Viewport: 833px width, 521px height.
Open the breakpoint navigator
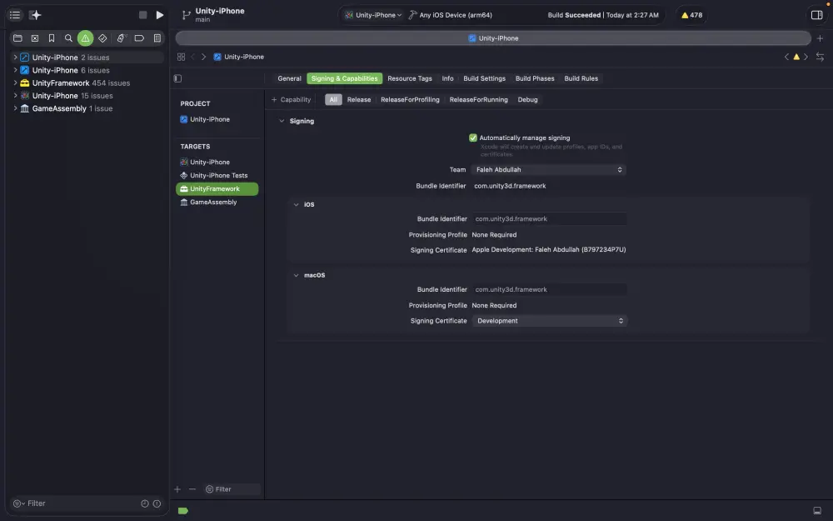click(x=139, y=38)
